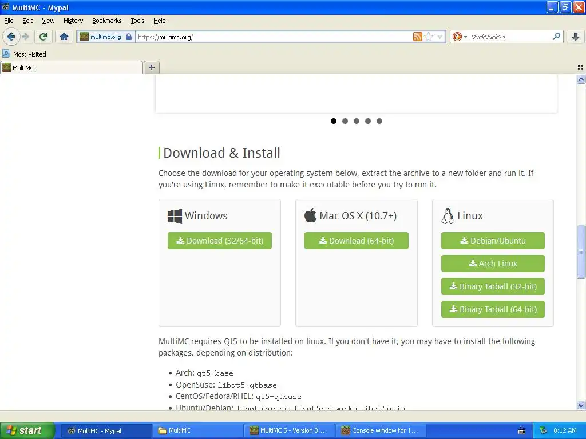586x439 pixels.
Task: Reload the page with the refresh icon
Action: tap(43, 37)
